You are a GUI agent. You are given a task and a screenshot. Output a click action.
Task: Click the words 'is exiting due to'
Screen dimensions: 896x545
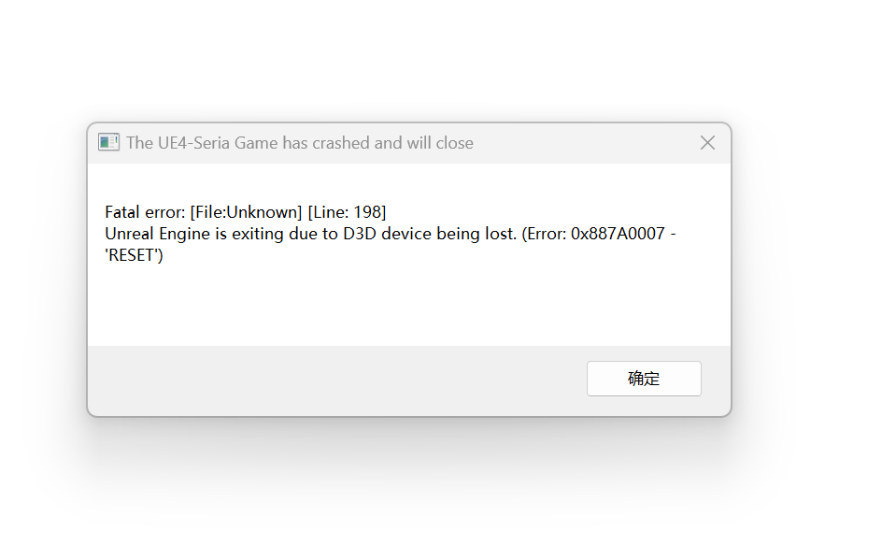click(x=277, y=234)
